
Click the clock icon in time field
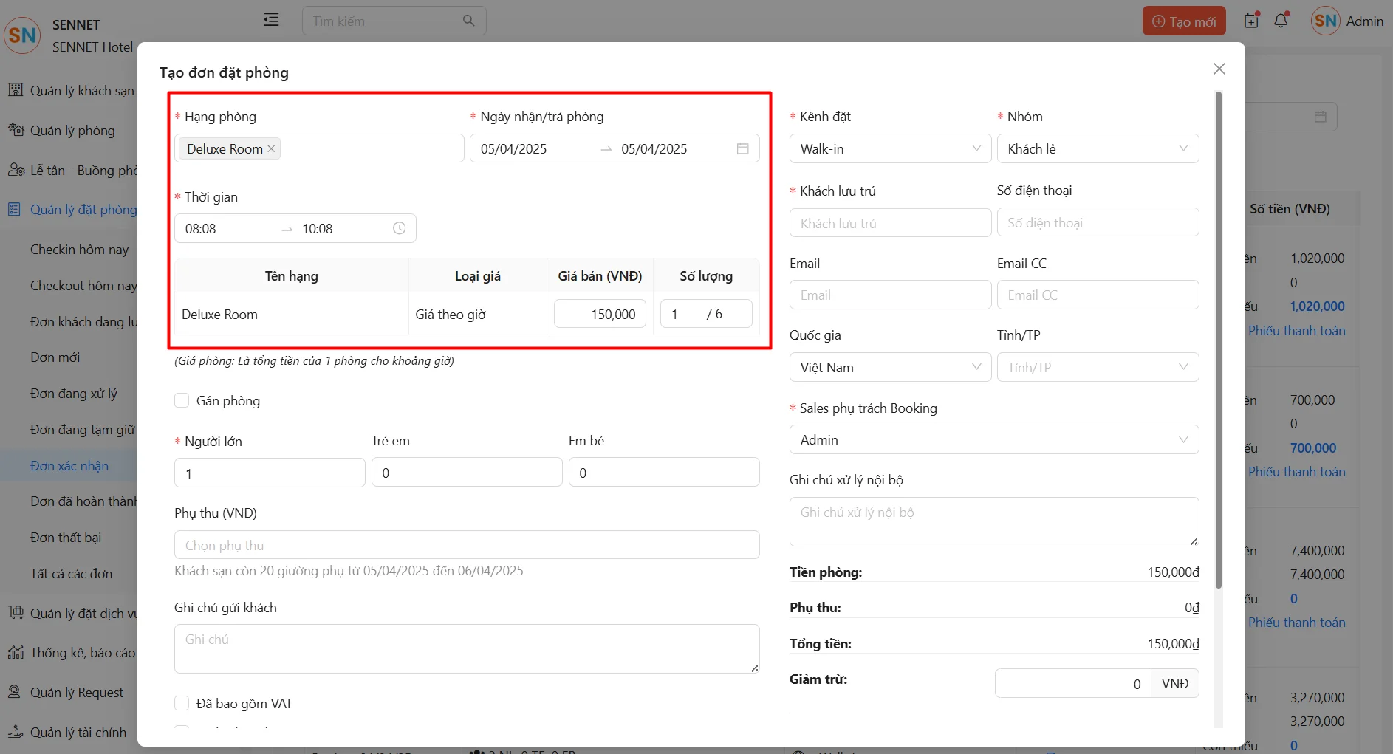coord(399,228)
